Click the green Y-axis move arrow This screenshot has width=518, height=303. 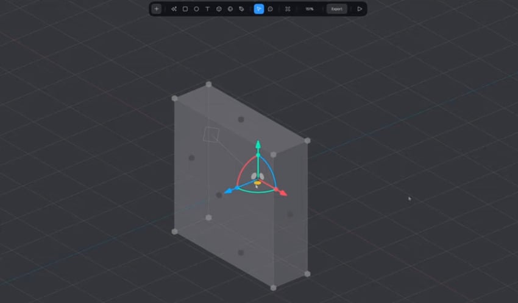(x=258, y=145)
